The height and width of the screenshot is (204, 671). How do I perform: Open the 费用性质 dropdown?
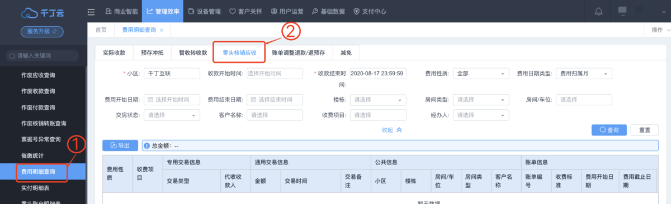tap(481, 74)
